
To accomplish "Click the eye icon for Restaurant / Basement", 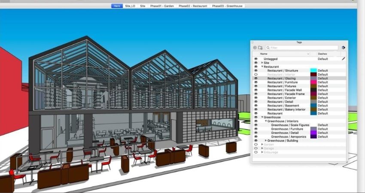I will 256,106.
